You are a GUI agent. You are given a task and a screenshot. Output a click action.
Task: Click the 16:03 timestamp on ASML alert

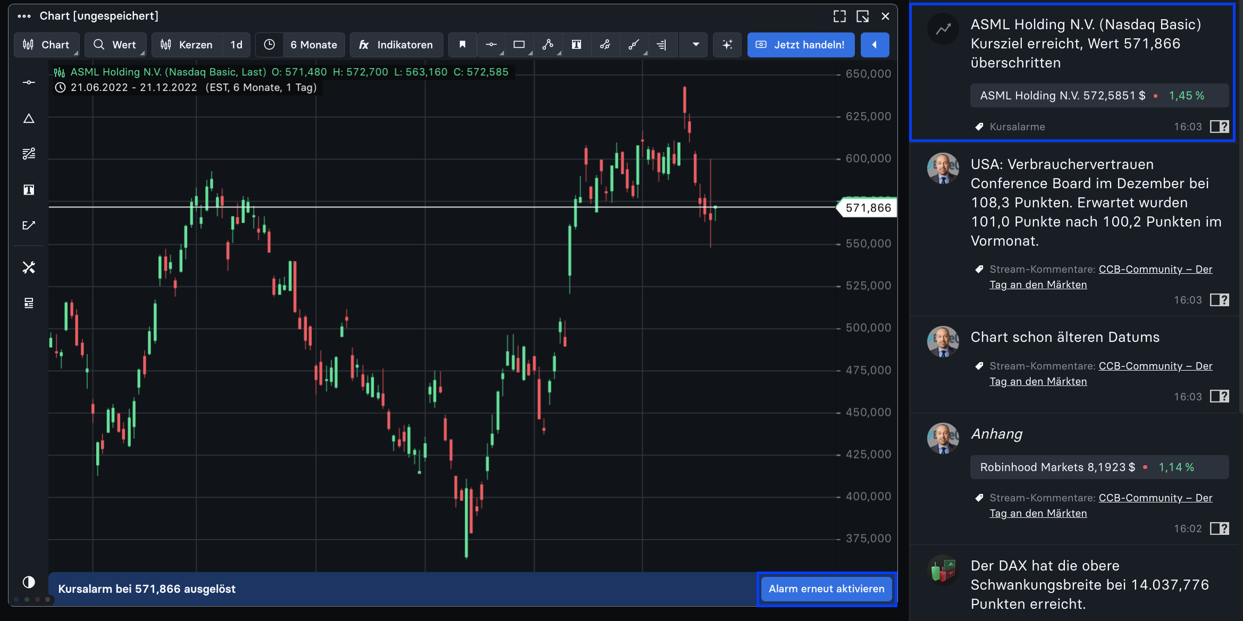(x=1188, y=127)
